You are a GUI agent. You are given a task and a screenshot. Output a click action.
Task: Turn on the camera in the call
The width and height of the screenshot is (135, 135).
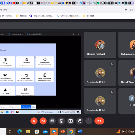pos(43,121)
